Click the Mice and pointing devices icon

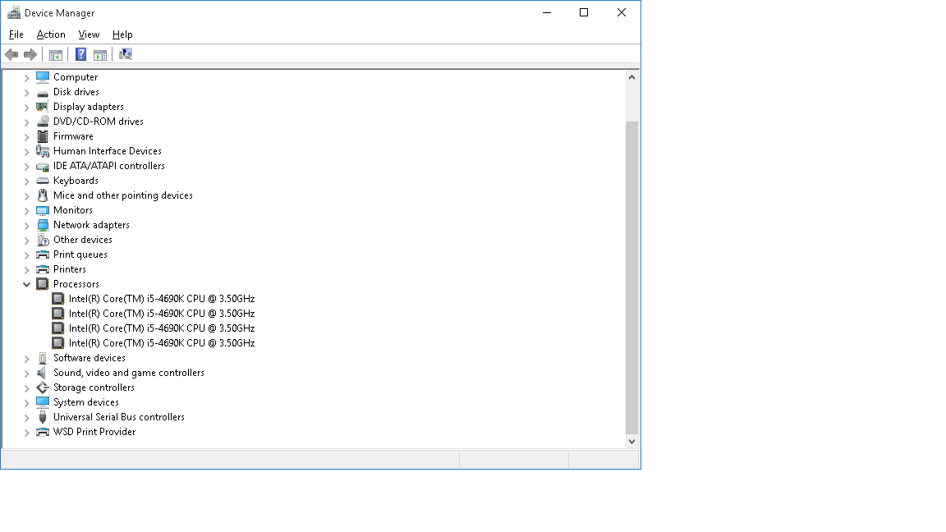click(x=42, y=195)
